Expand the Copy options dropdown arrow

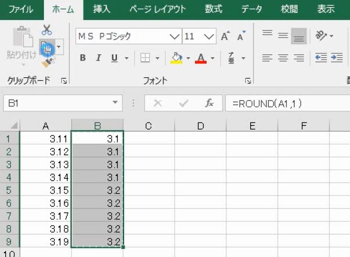(x=59, y=47)
